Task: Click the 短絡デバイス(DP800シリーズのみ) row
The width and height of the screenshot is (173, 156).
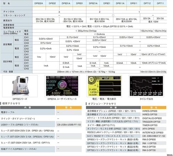Action: pyautogui.click(x=41, y=149)
